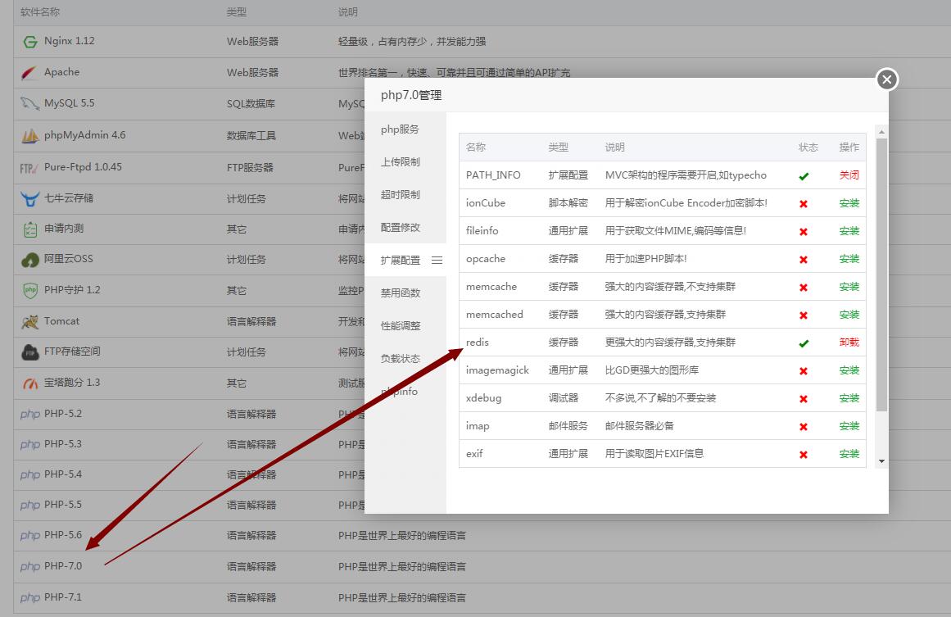Click the MySQL dolphin icon
This screenshot has height=617, width=951.
pyautogui.click(x=29, y=104)
